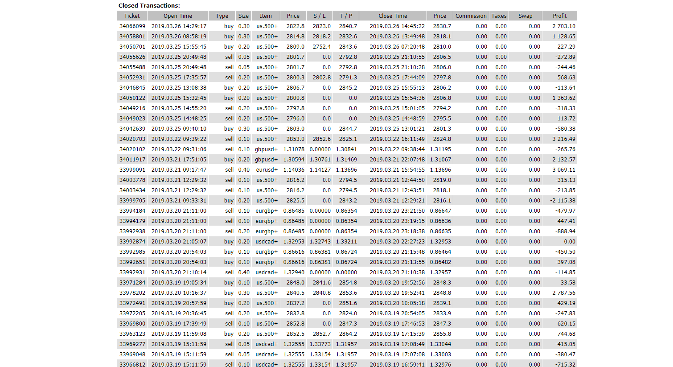Select ticket number 33992874
Screen dimensions: 673x367
click(132, 242)
